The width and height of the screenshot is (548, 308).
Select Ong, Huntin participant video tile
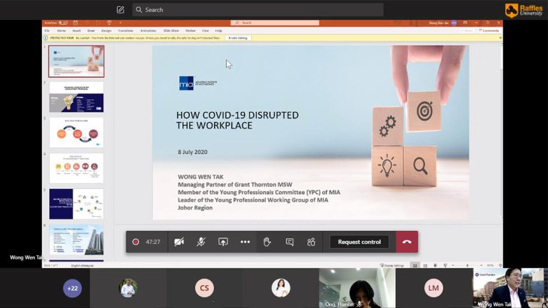(x=356, y=287)
